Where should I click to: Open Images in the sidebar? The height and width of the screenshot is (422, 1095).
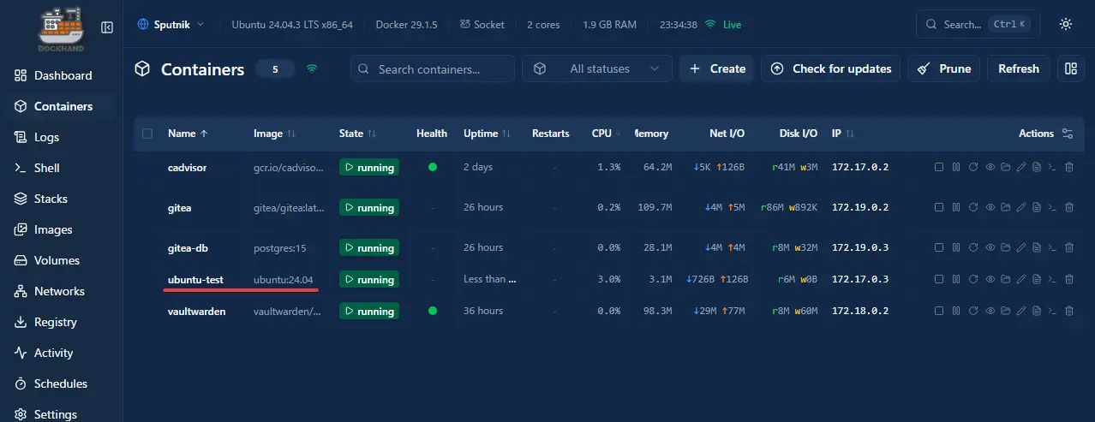62,229
